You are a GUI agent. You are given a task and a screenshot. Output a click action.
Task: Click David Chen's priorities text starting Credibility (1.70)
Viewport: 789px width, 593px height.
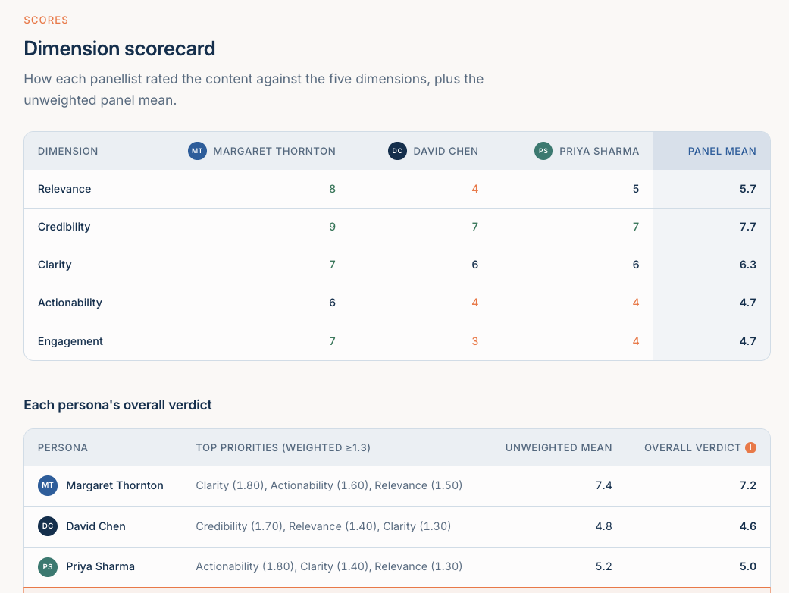(x=323, y=526)
